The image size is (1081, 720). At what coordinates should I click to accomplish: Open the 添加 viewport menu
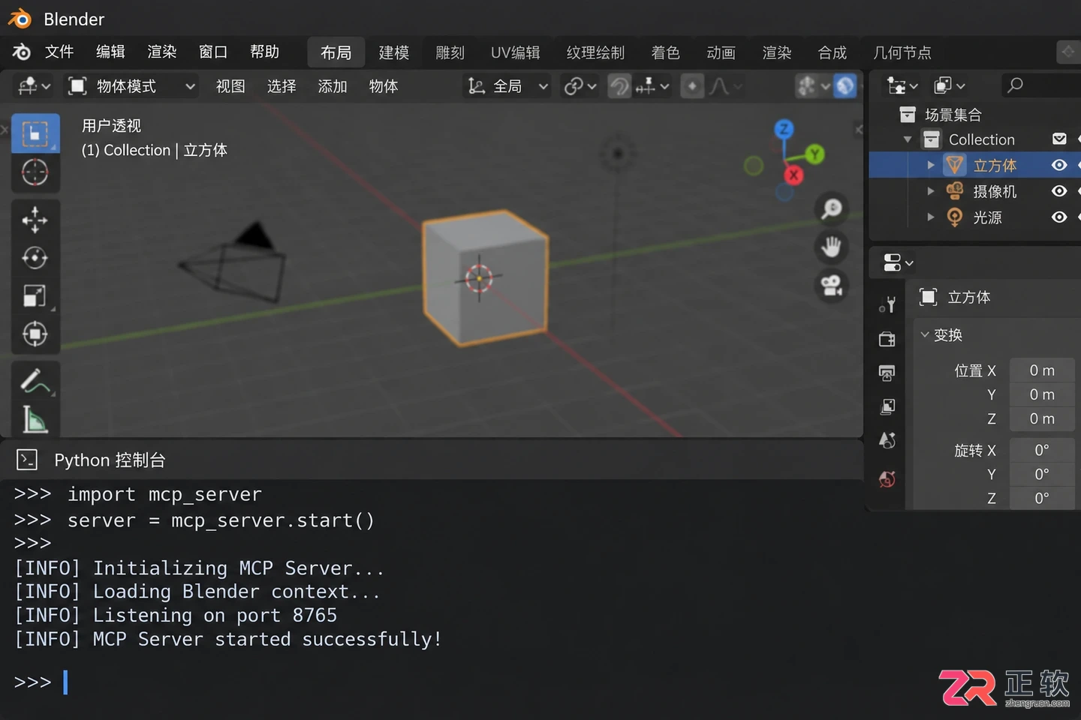coord(333,86)
